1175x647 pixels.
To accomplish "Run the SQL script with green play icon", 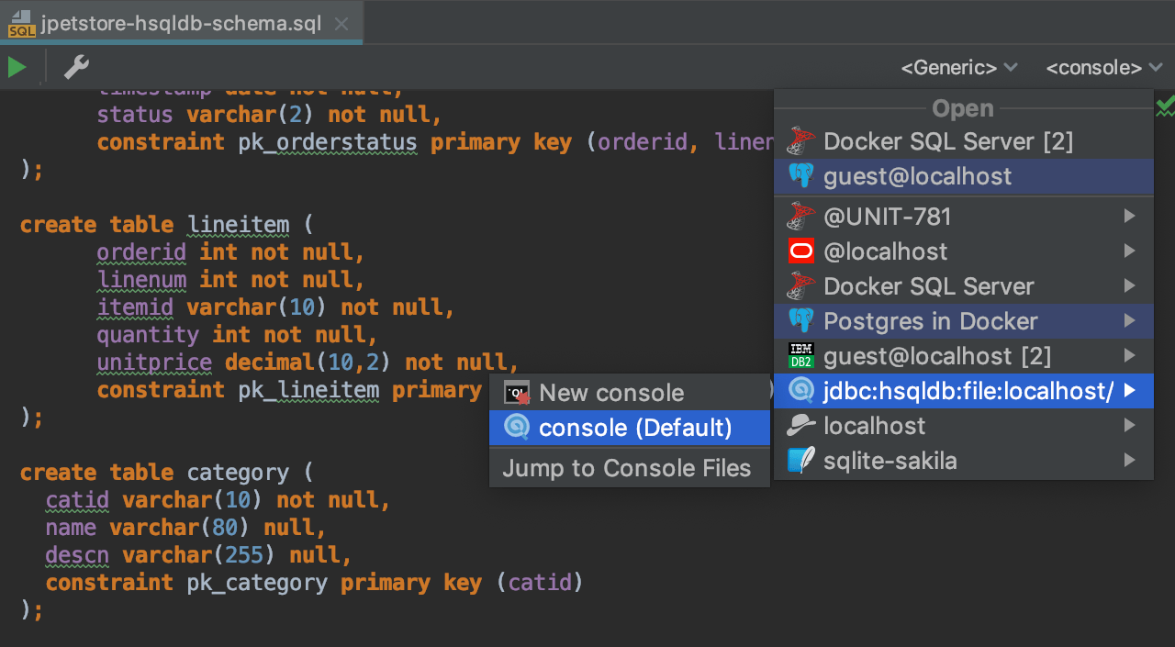I will [x=17, y=67].
